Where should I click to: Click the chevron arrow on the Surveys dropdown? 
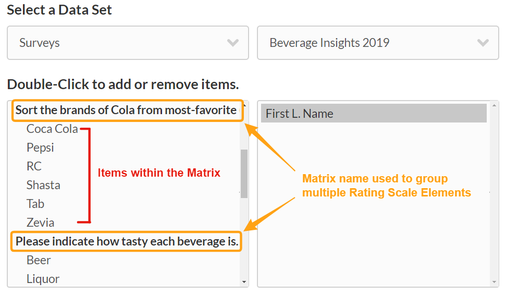pyautogui.click(x=233, y=43)
